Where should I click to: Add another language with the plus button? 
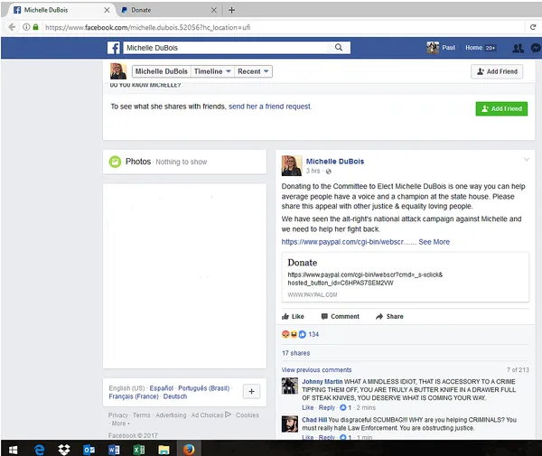tap(252, 391)
